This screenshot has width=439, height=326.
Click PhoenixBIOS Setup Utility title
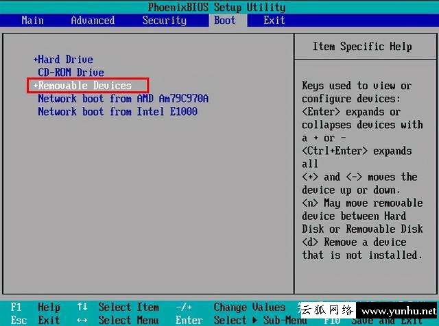217,8
